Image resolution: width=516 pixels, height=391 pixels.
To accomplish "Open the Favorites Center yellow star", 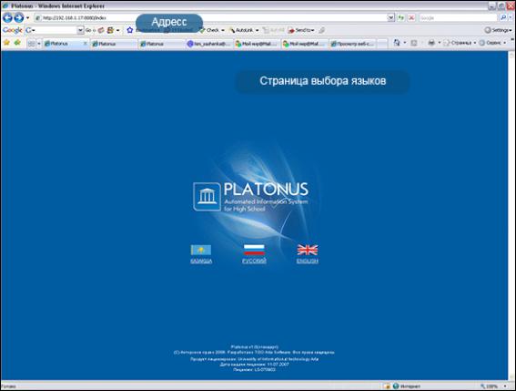I will tap(6, 43).
